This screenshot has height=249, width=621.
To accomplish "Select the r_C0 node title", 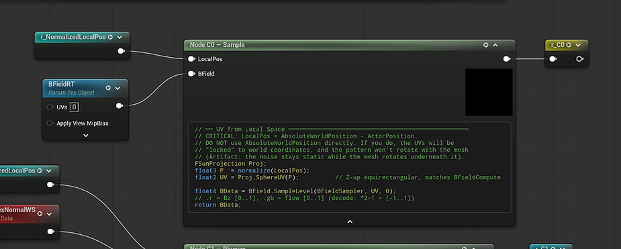I will point(557,45).
